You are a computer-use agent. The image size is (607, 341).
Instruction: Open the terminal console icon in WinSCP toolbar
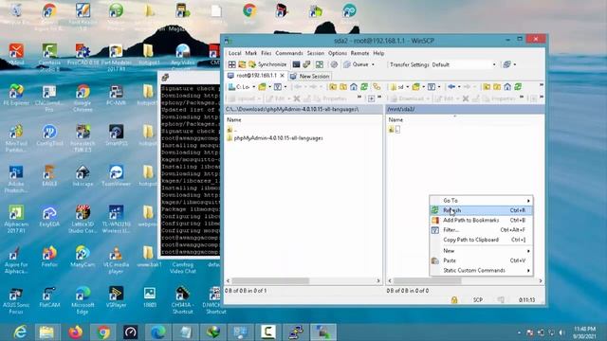[296, 64]
